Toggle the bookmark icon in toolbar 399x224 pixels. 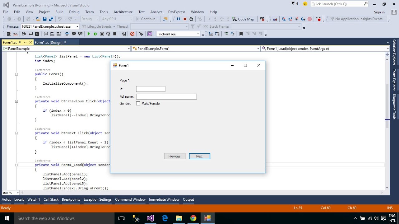[x=241, y=34]
